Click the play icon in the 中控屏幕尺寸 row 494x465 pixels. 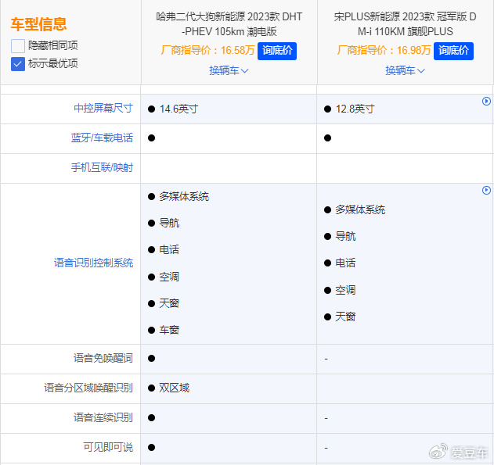[x=486, y=102]
